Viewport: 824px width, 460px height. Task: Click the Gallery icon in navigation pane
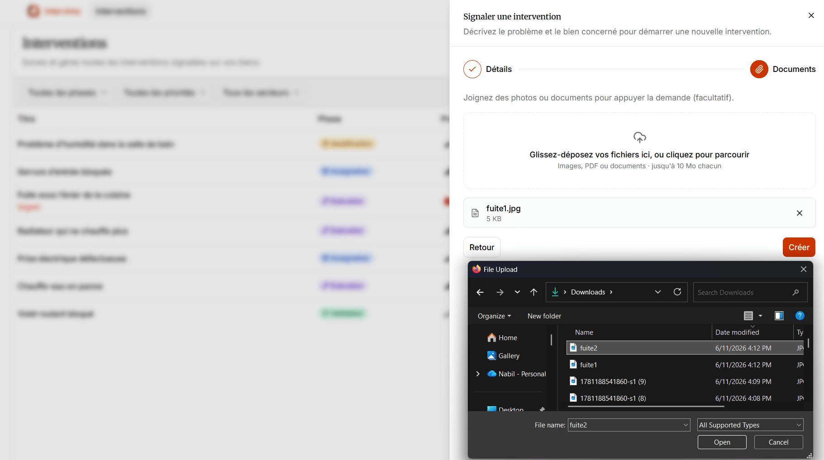tap(491, 356)
